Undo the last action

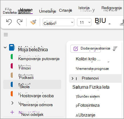click(x=9, y=22)
